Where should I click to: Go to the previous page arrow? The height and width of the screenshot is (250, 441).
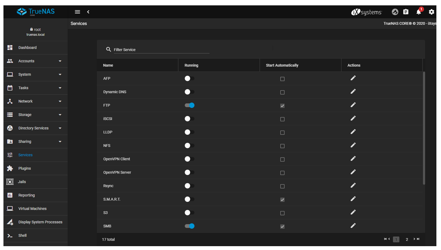(x=389, y=239)
